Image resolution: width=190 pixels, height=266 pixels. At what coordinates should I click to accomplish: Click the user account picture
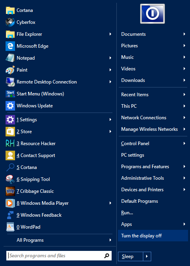coord(152,14)
